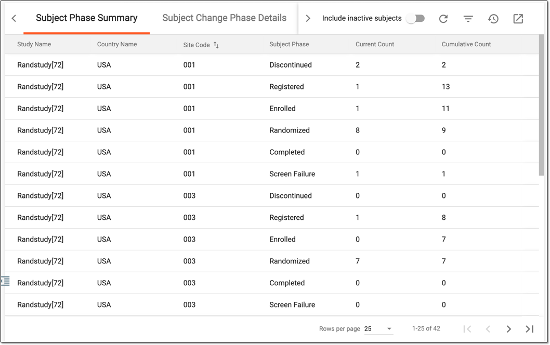550x345 pixels.
Task: Toggle Include inactive subjects switch
Action: pyautogui.click(x=416, y=18)
